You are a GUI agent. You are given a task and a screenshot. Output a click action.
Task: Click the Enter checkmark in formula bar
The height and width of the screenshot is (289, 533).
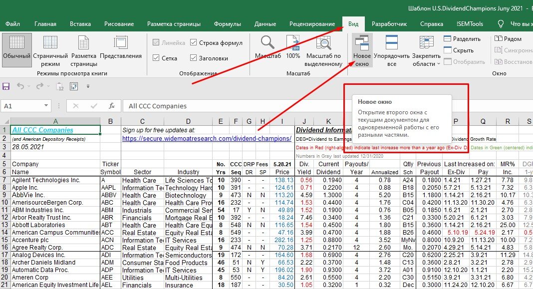coord(94,106)
